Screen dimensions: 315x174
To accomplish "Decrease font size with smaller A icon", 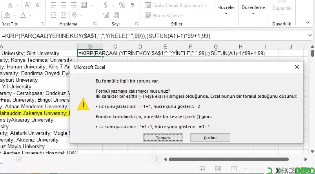I will pyautogui.click(x=38, y=5).
